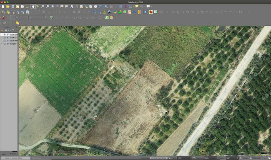271x160 pixels.
Task: Activate the Zoom In tool
Action: [x=43, y=7]
